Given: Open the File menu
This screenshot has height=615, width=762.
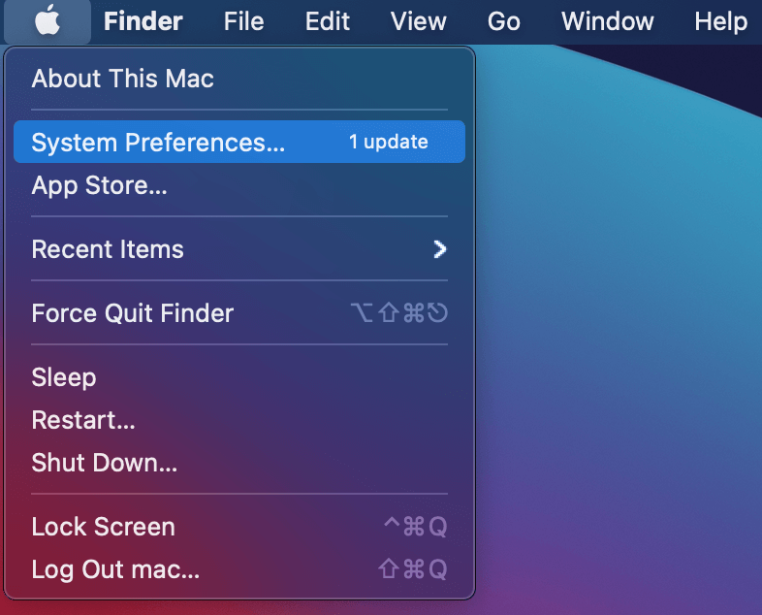Looking at the screenshot, I should (x=243, y=21).
